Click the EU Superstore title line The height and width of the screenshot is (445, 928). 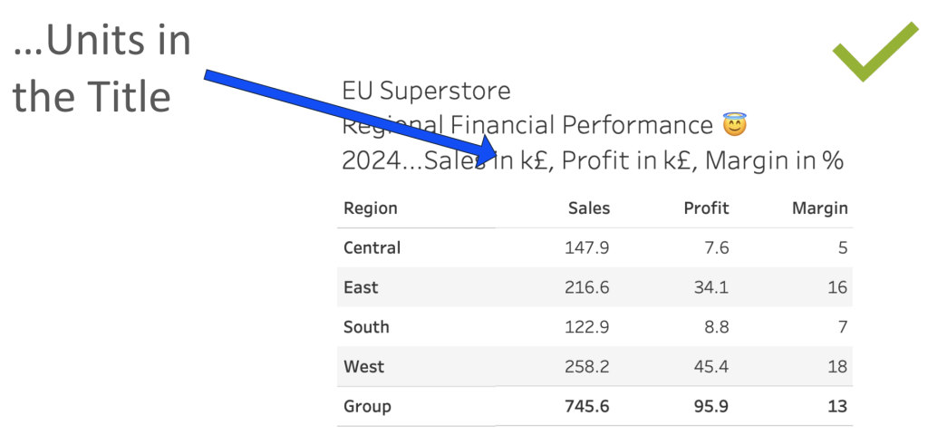(426, 91)
